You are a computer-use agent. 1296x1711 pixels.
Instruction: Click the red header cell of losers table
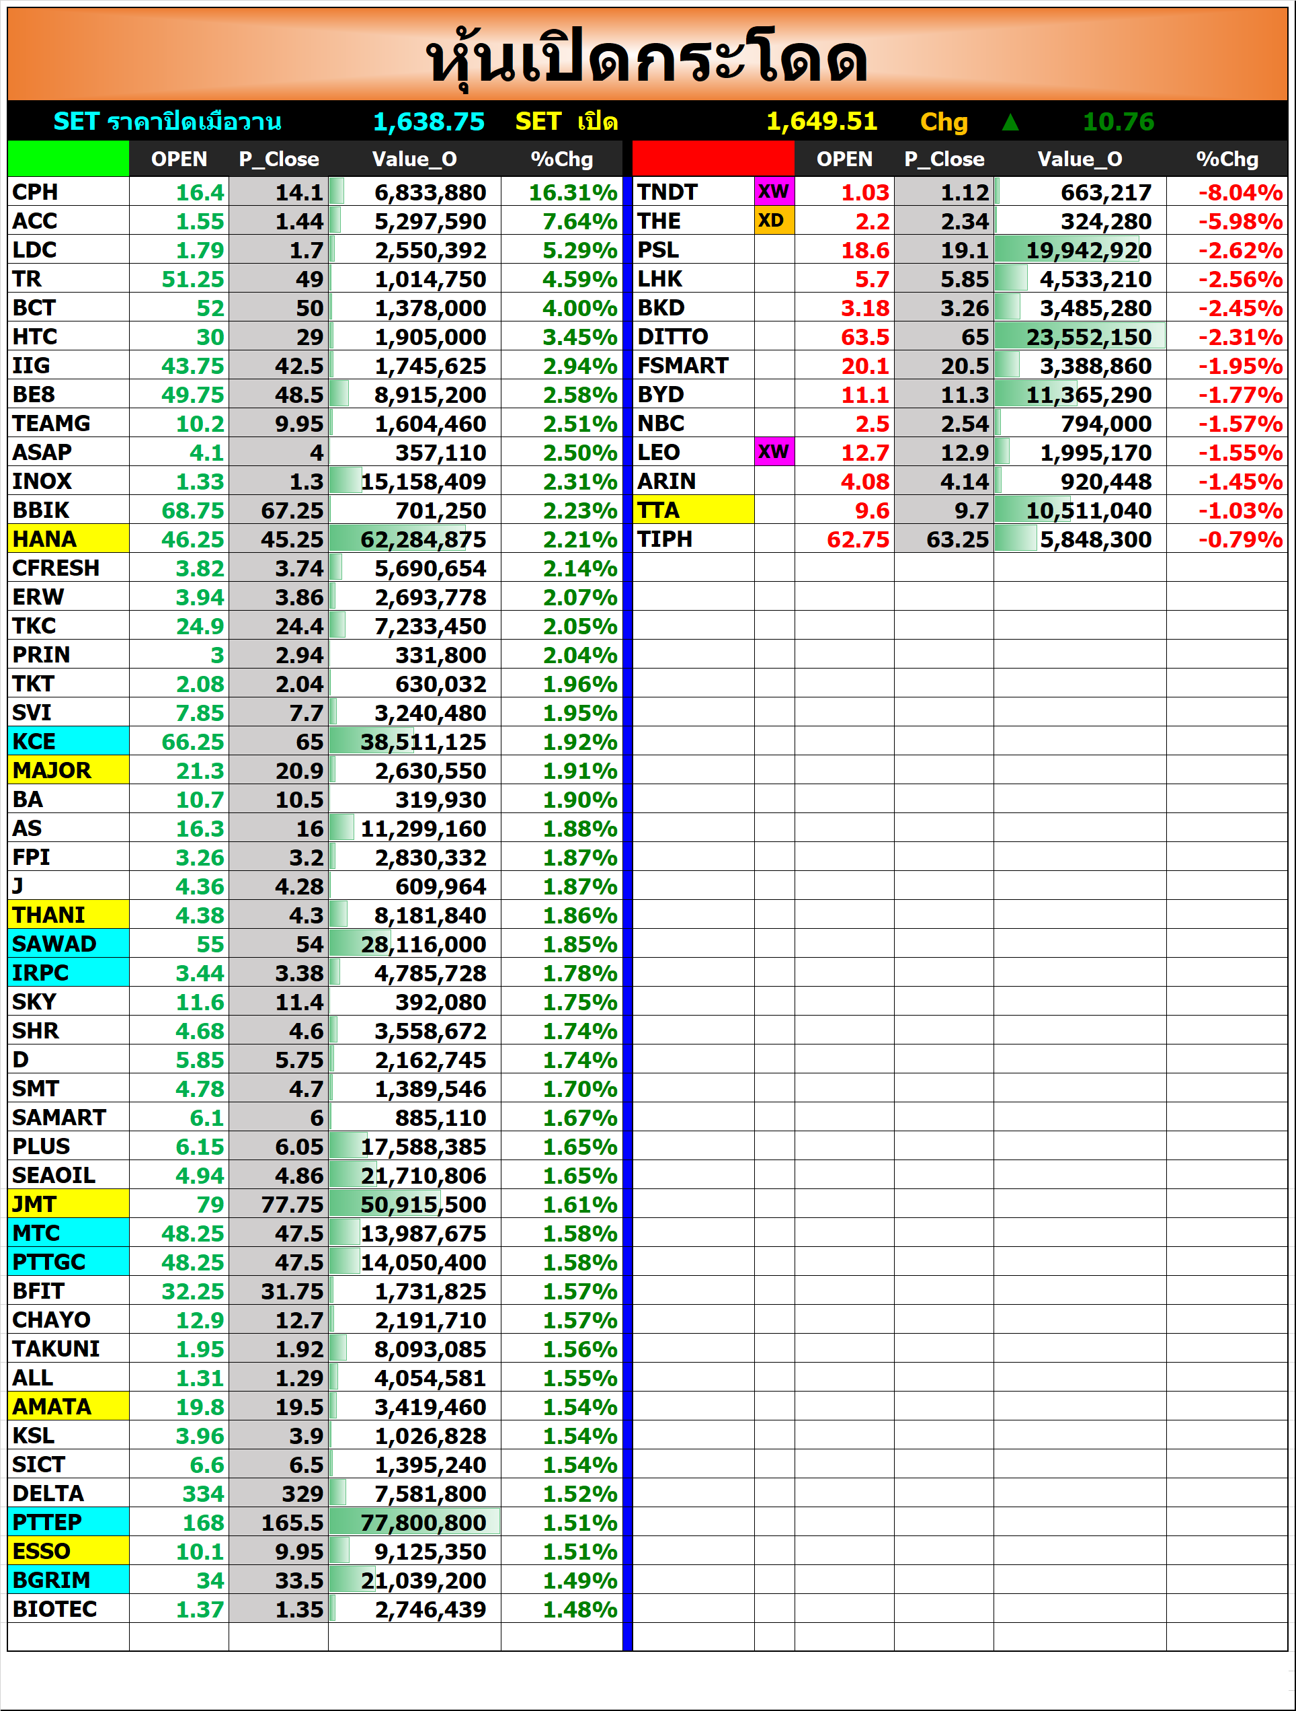[713, 159]
